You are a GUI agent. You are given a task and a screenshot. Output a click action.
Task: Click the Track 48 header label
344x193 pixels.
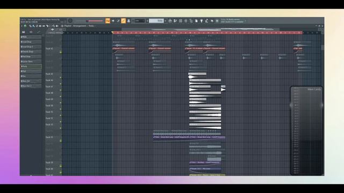[x=49, y=93]
